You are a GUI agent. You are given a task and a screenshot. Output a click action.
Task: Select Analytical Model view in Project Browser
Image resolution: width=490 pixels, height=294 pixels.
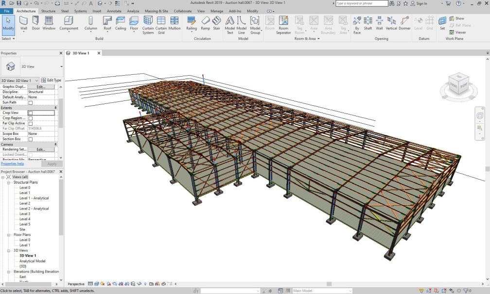[x=32, y=261]
